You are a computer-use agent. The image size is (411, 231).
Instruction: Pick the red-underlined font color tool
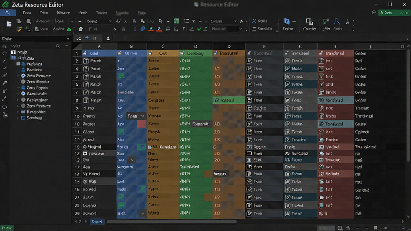[x=159, y=29]
